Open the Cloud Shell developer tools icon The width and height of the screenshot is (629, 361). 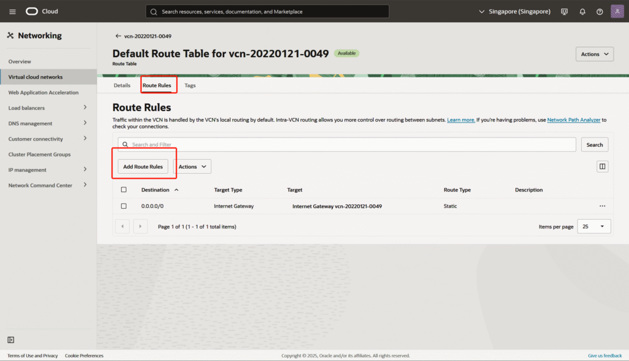pyautogui.click(x=565, y=12)
